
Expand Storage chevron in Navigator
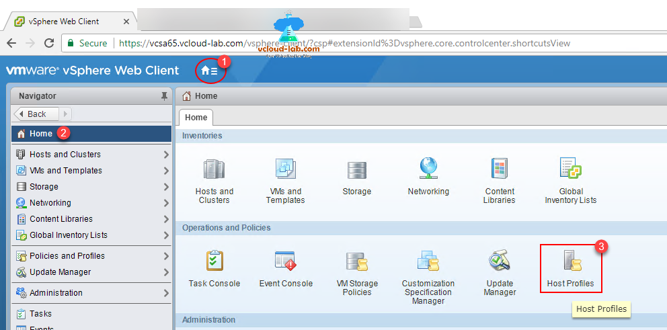pyautogui.click(x=166, y=187)
